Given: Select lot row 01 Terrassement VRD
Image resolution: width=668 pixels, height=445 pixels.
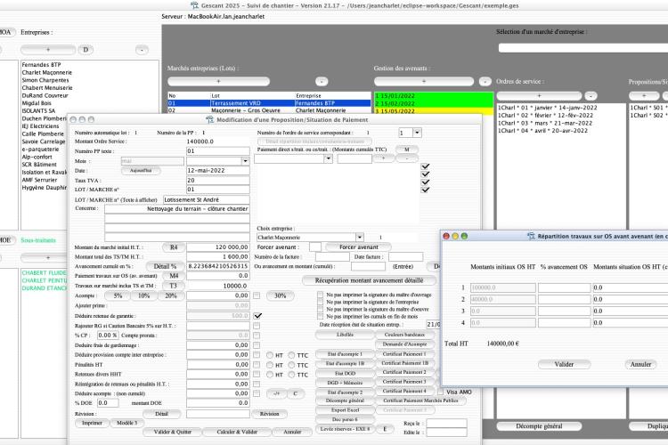Looking at the screenshot, I should click(x=269, y=103).
